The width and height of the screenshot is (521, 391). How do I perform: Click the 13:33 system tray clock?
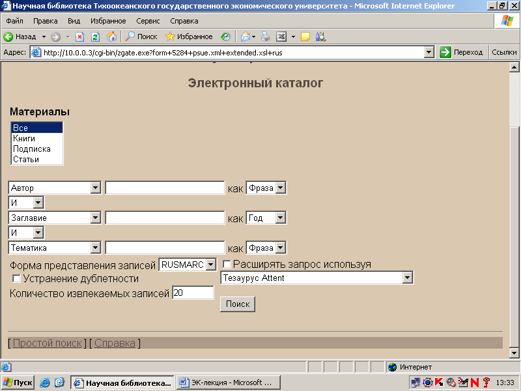[505, 383]
